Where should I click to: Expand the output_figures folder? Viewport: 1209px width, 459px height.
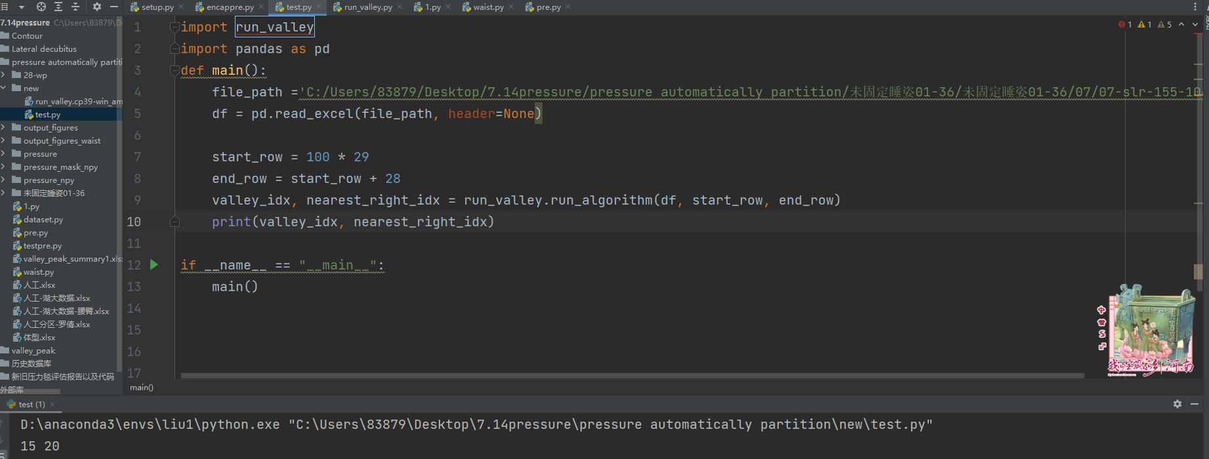pyautogui.click(x=3, y=127)
